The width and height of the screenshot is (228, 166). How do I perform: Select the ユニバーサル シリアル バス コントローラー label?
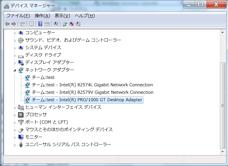pyautogui.click(x=68, y=144)
